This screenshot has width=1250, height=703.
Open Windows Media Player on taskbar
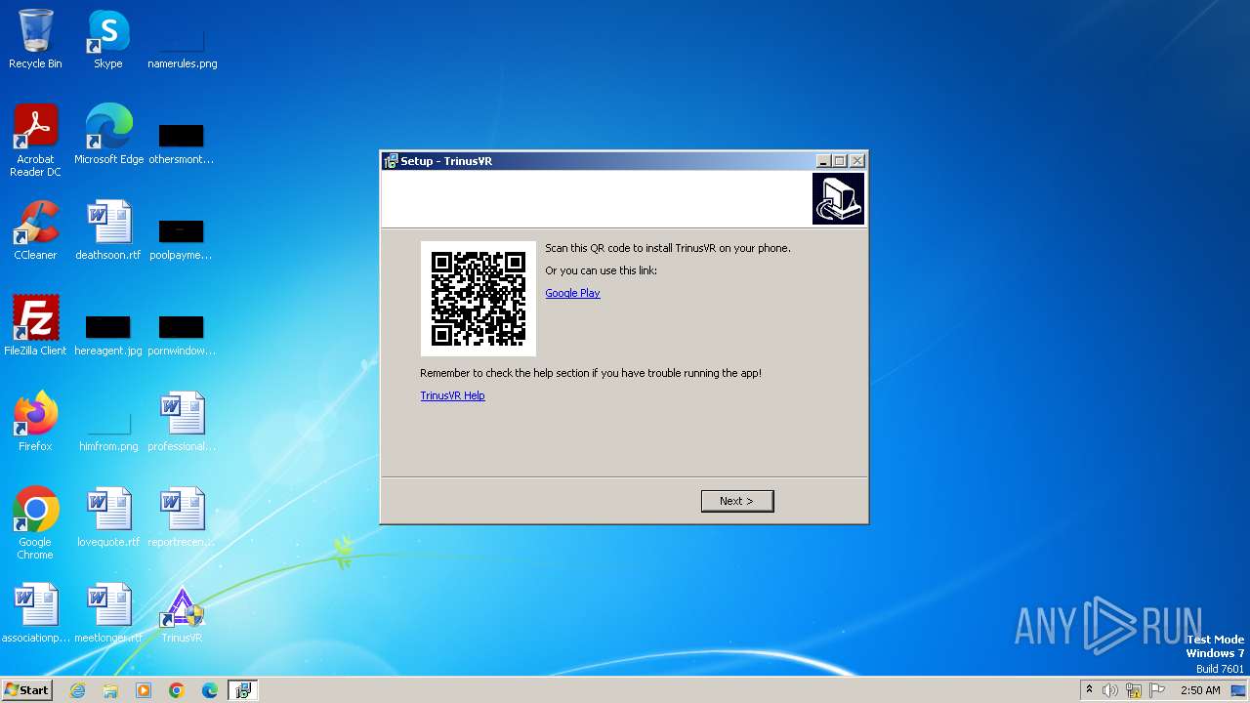click(x=144, y=690)
